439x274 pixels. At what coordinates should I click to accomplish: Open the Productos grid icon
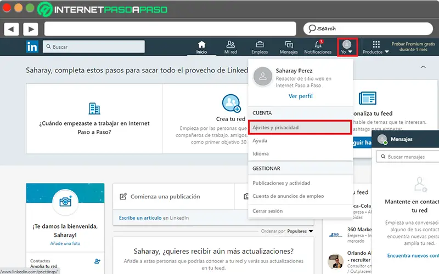[x=376, y=44]
